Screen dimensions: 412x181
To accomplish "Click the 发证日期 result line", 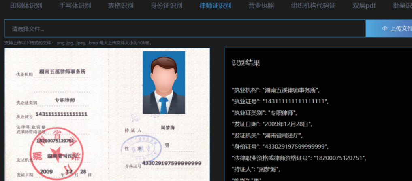I will point(272,124).
